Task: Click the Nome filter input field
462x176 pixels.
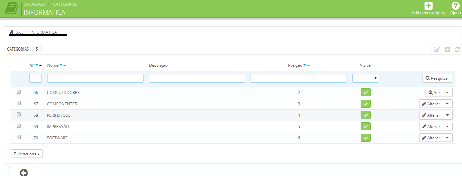Action: coord(95,78)
